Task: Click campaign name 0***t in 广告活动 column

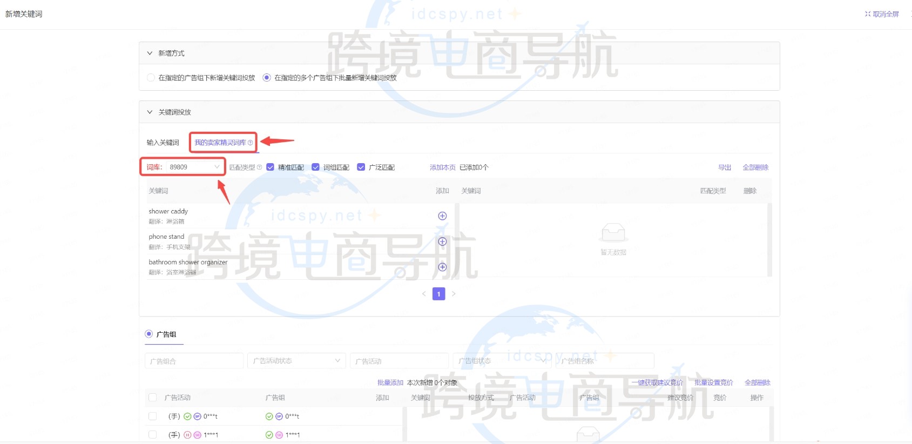Action: tap(211, 416)
